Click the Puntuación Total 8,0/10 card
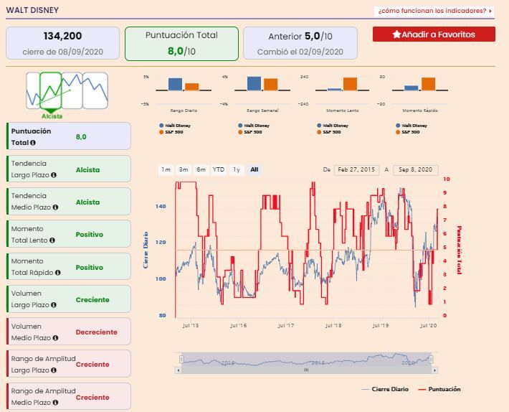The image size is (509, 412). point(181,44)
